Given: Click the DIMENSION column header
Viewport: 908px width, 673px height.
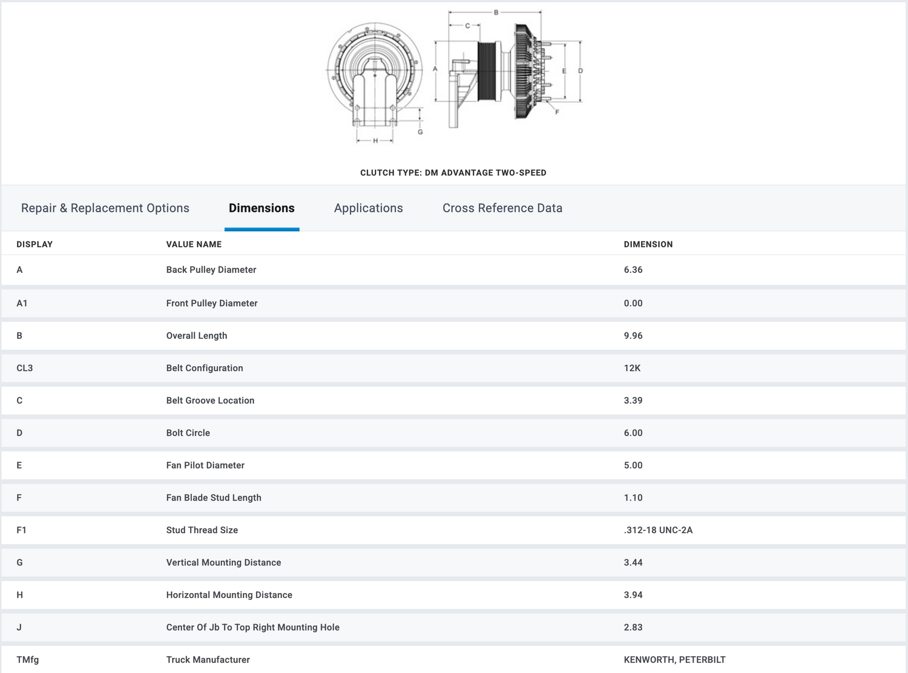Looking at the screenshot, I should point(648,245).
